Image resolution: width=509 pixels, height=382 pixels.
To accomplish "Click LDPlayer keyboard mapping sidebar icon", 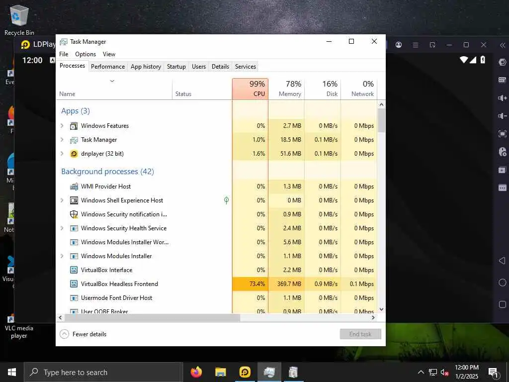I will (x=502, y=80).
